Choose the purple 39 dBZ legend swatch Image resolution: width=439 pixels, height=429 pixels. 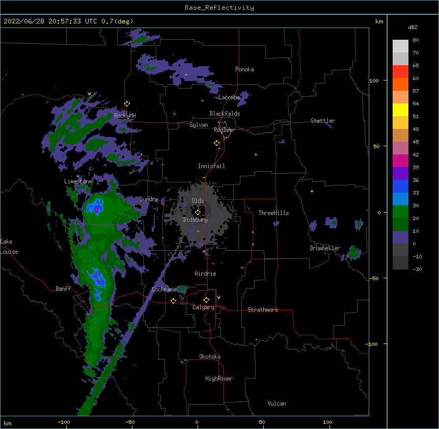click(400, 173)
